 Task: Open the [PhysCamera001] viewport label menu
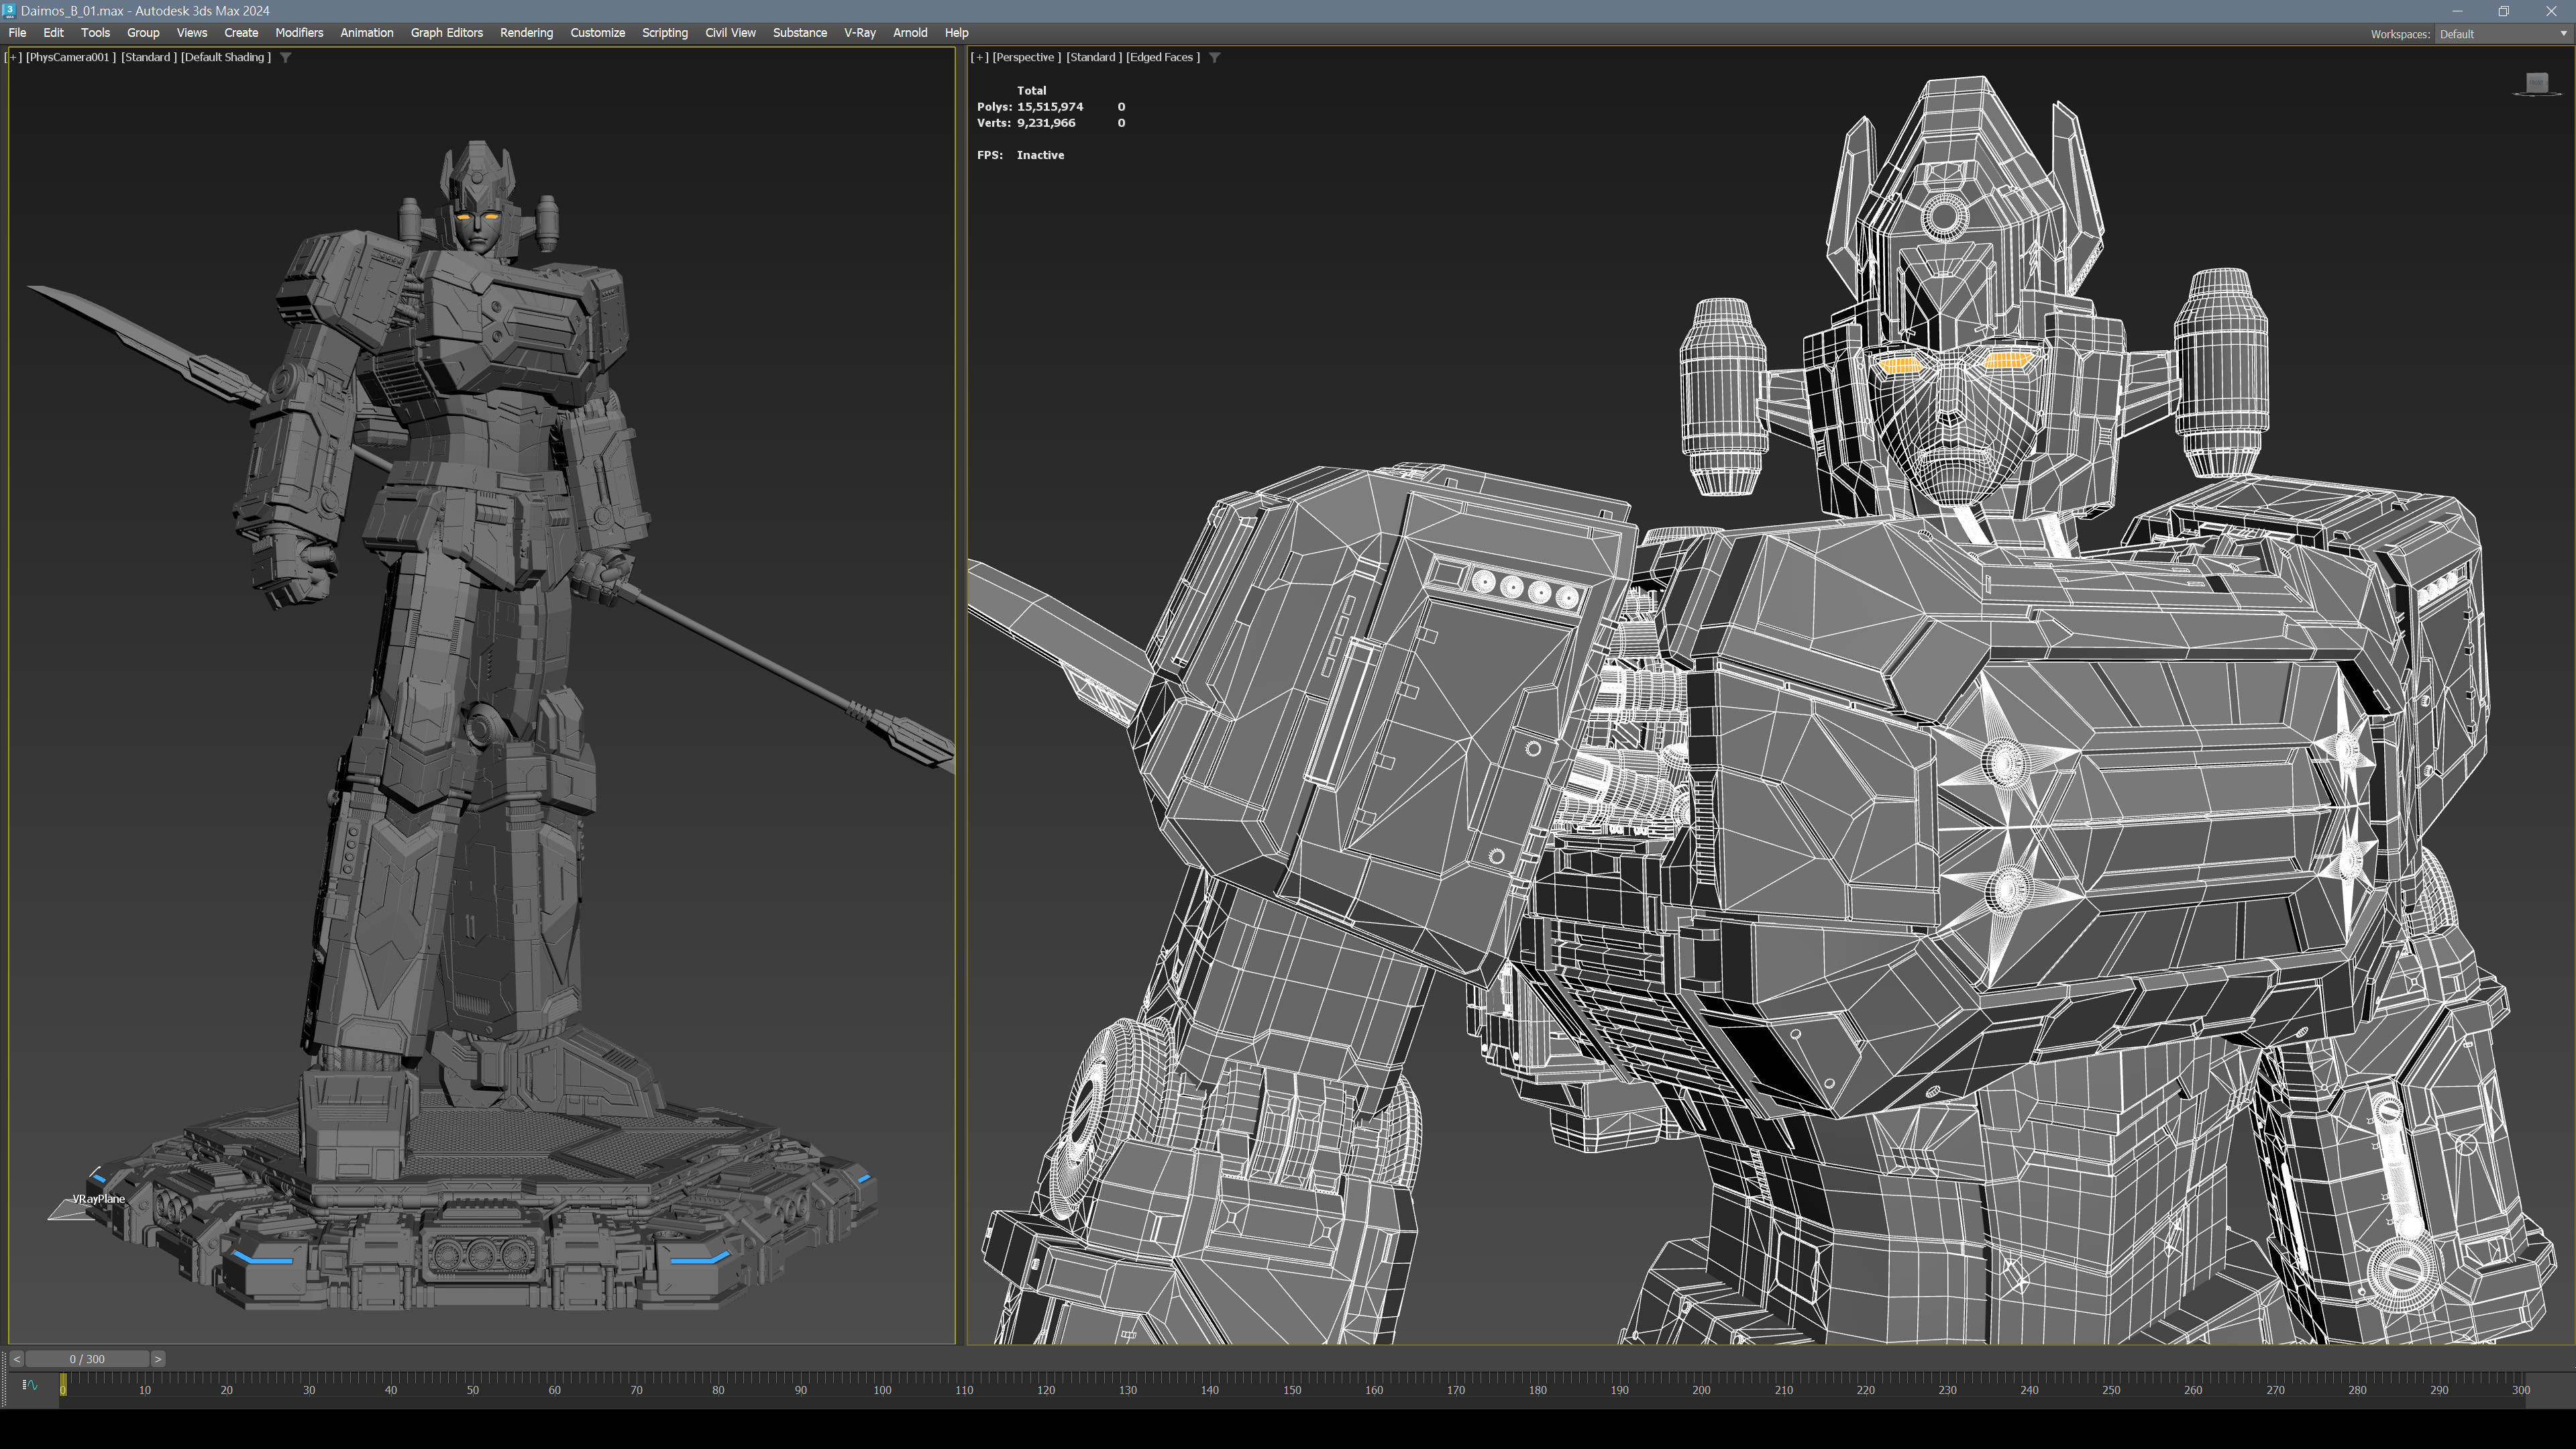tap(71, 58)
